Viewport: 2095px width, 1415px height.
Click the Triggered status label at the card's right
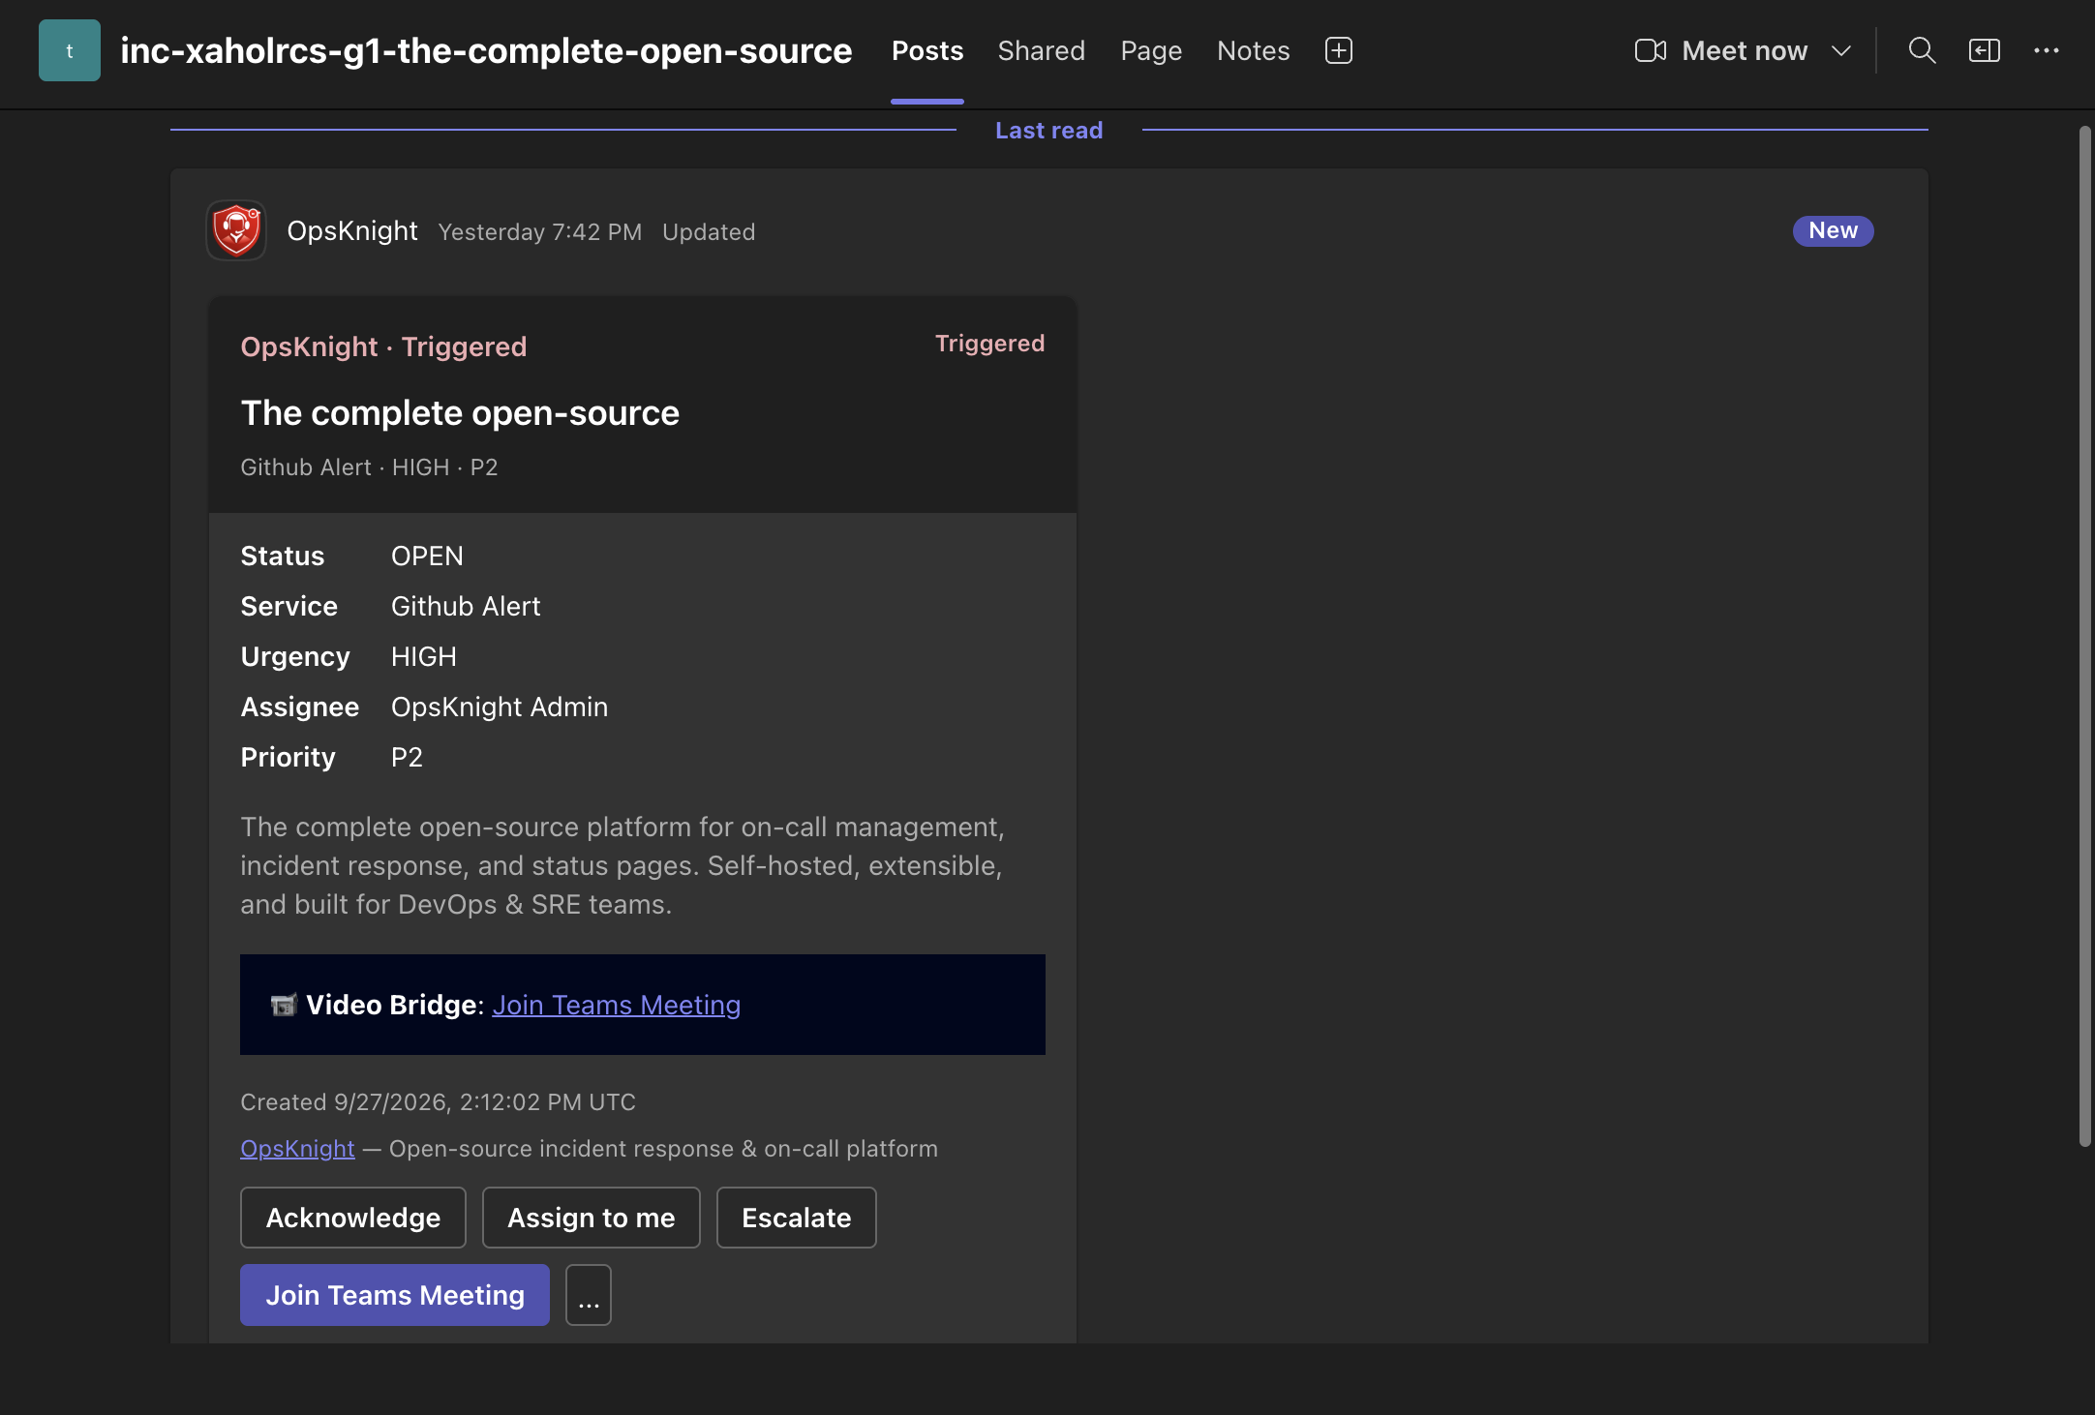[990, 344]
